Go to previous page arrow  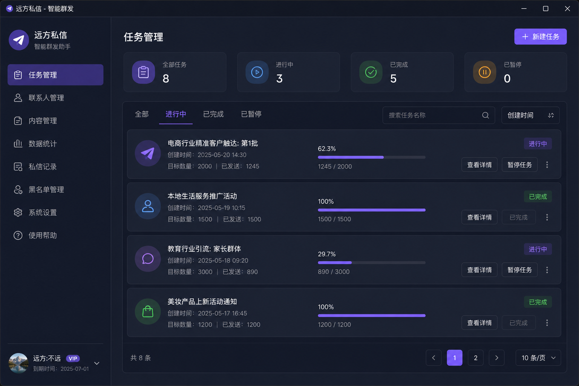(433, 358)
